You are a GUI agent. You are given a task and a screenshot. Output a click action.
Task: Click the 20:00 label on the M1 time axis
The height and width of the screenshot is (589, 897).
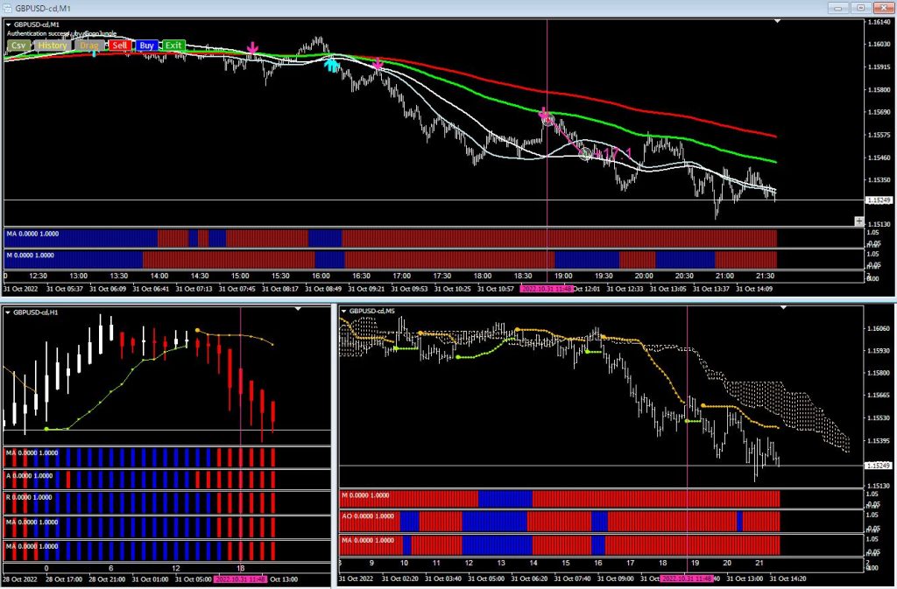click(x=644, y=277)
